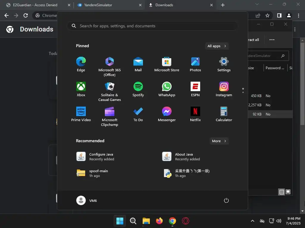Toggle Chrome side panel
305x228 pixels.
(x=279, y=15)
